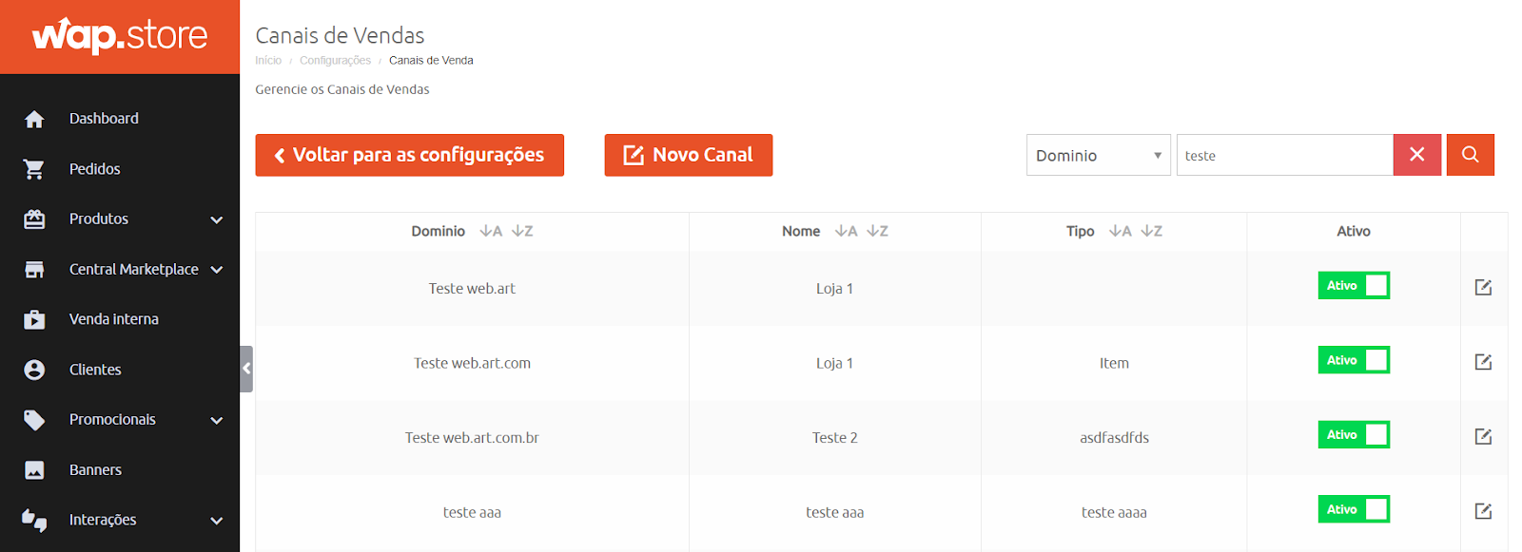Screen dimensions: 1522x552
Task: Sort Dominio column A to Z
Action: (491, 231)
